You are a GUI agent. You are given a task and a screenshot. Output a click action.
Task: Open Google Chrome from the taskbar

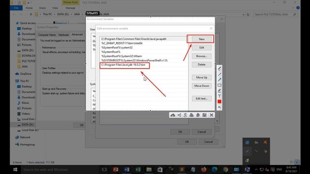(x=225, y=170)
